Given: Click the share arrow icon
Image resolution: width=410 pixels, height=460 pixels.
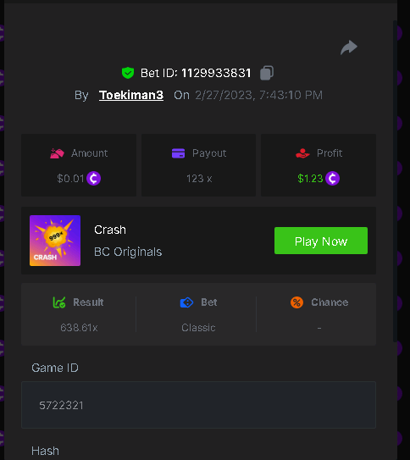Looking at the screenshot, I should coord(349,47).
